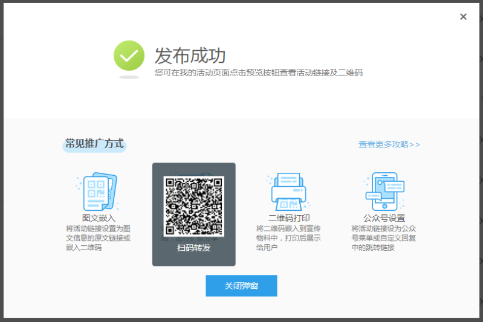Open the 查看更多攻略>> link
The height and width of the screenshot is (322, 483).
389,144
